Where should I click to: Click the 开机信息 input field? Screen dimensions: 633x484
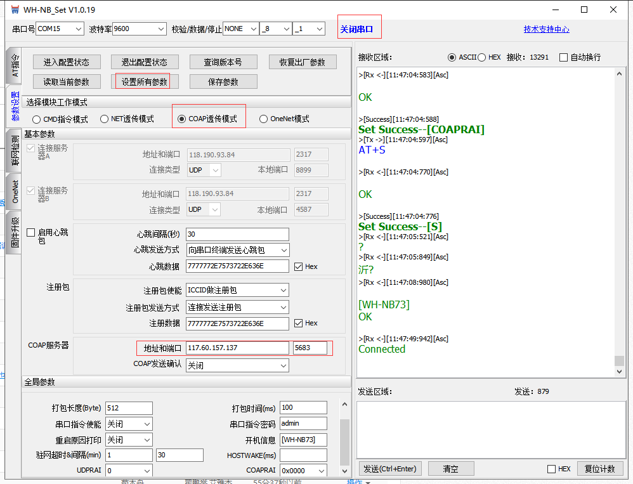pos(303,440)
